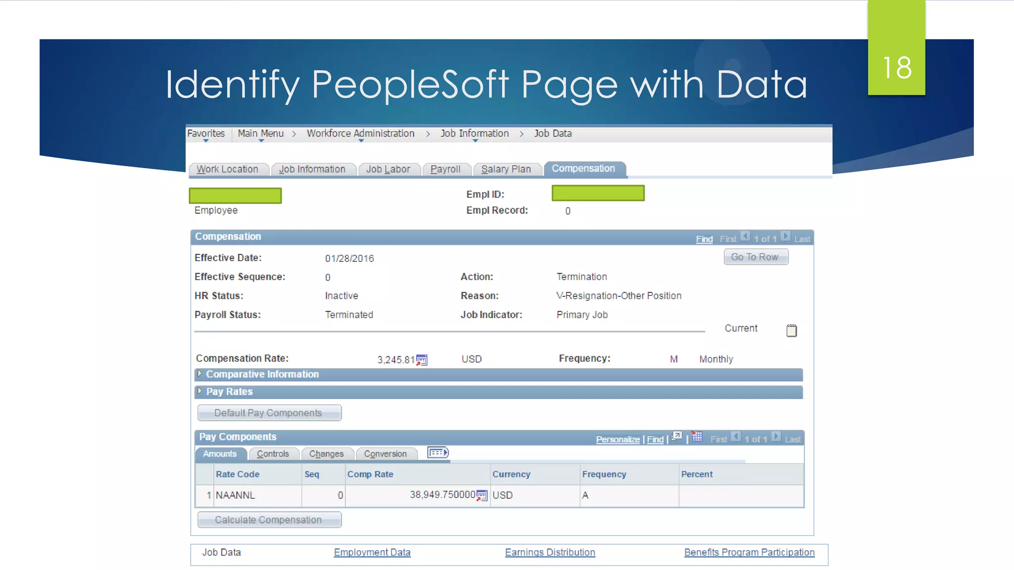Viewport: 1014px width, 570px height.
Task: Click the Inactive HR status value
Action: [342, 296]
